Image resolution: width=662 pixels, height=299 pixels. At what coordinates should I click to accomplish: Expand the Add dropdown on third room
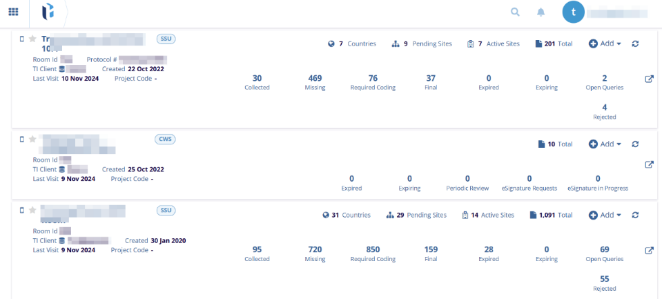click(x=605, y=215)
